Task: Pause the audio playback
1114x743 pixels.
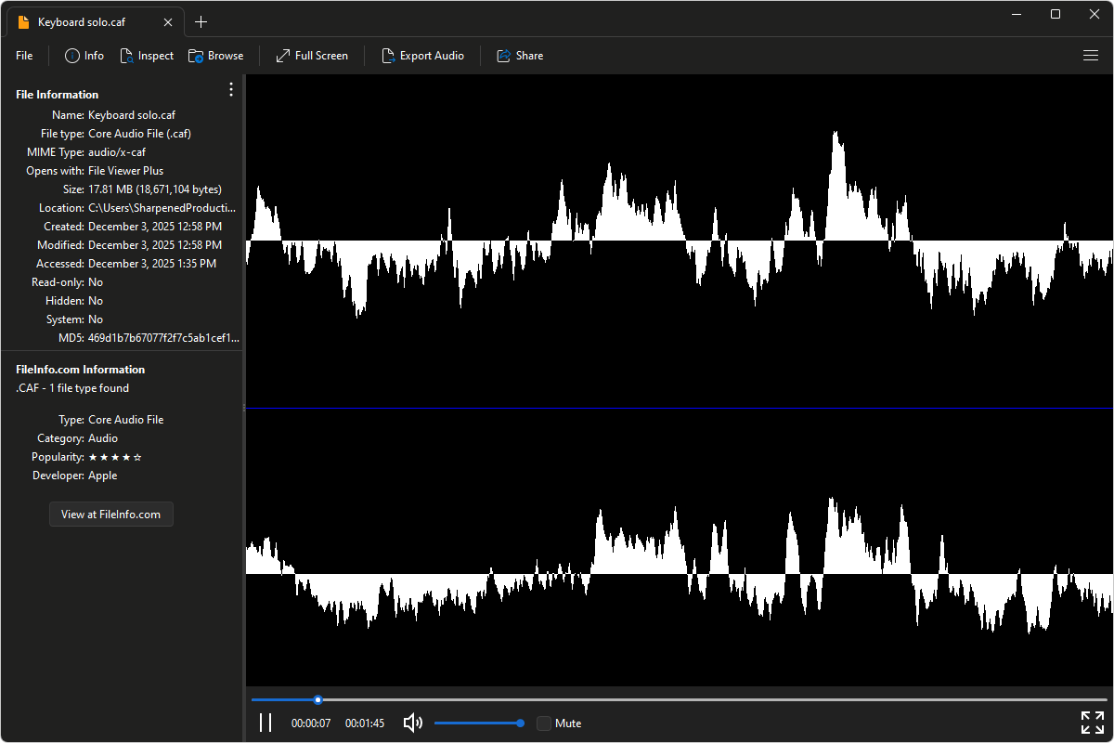Action: click(x=266, y=722)
